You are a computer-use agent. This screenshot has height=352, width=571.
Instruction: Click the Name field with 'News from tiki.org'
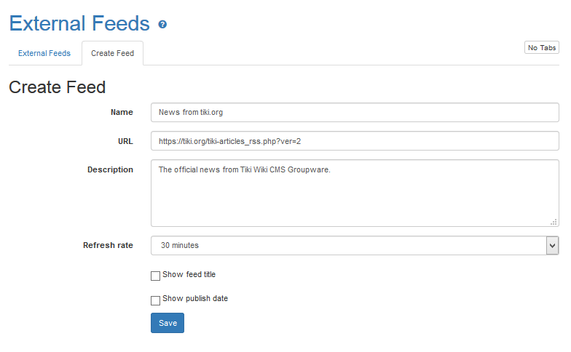355,113
